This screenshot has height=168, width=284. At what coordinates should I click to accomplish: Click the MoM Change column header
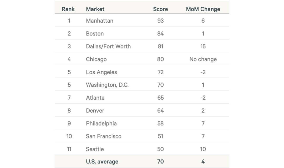coord(203,9)
